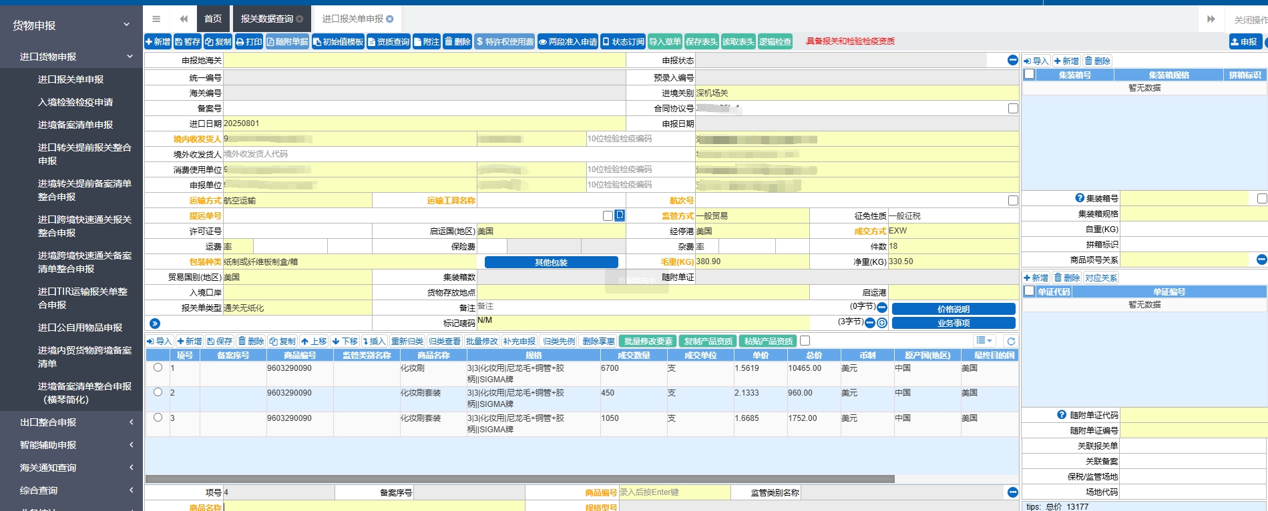Click the 暂存 temporary save button
This screenshot has width=1268, height=511.
[x=188, y=42]
